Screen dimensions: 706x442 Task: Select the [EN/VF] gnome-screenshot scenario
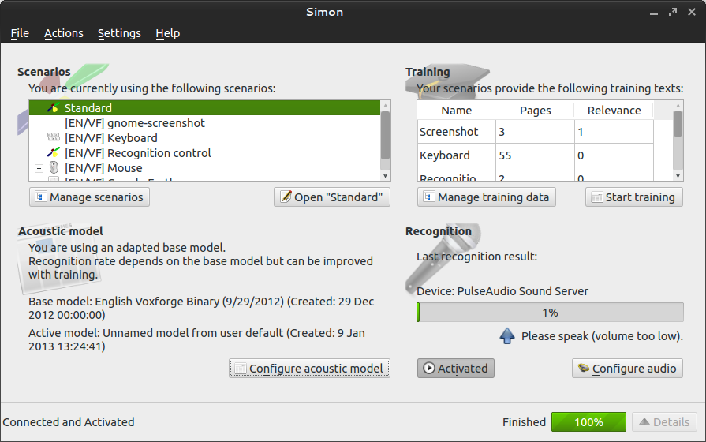pyautogui.click(x=134, y=123)
